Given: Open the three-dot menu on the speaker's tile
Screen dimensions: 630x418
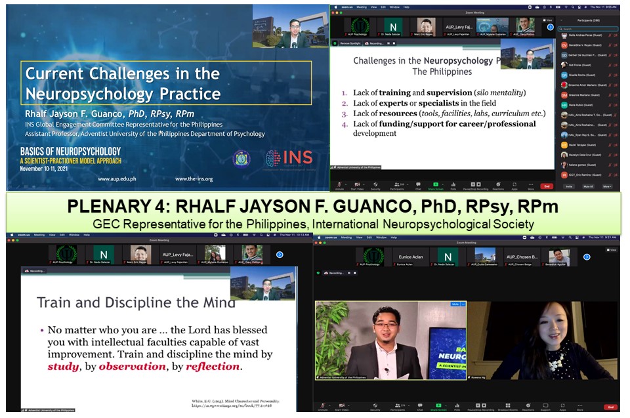Looking at the screenshot, I should (463, 304).
